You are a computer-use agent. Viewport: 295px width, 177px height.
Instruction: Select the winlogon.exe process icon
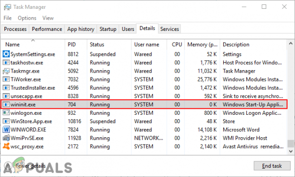coord(6,113)
